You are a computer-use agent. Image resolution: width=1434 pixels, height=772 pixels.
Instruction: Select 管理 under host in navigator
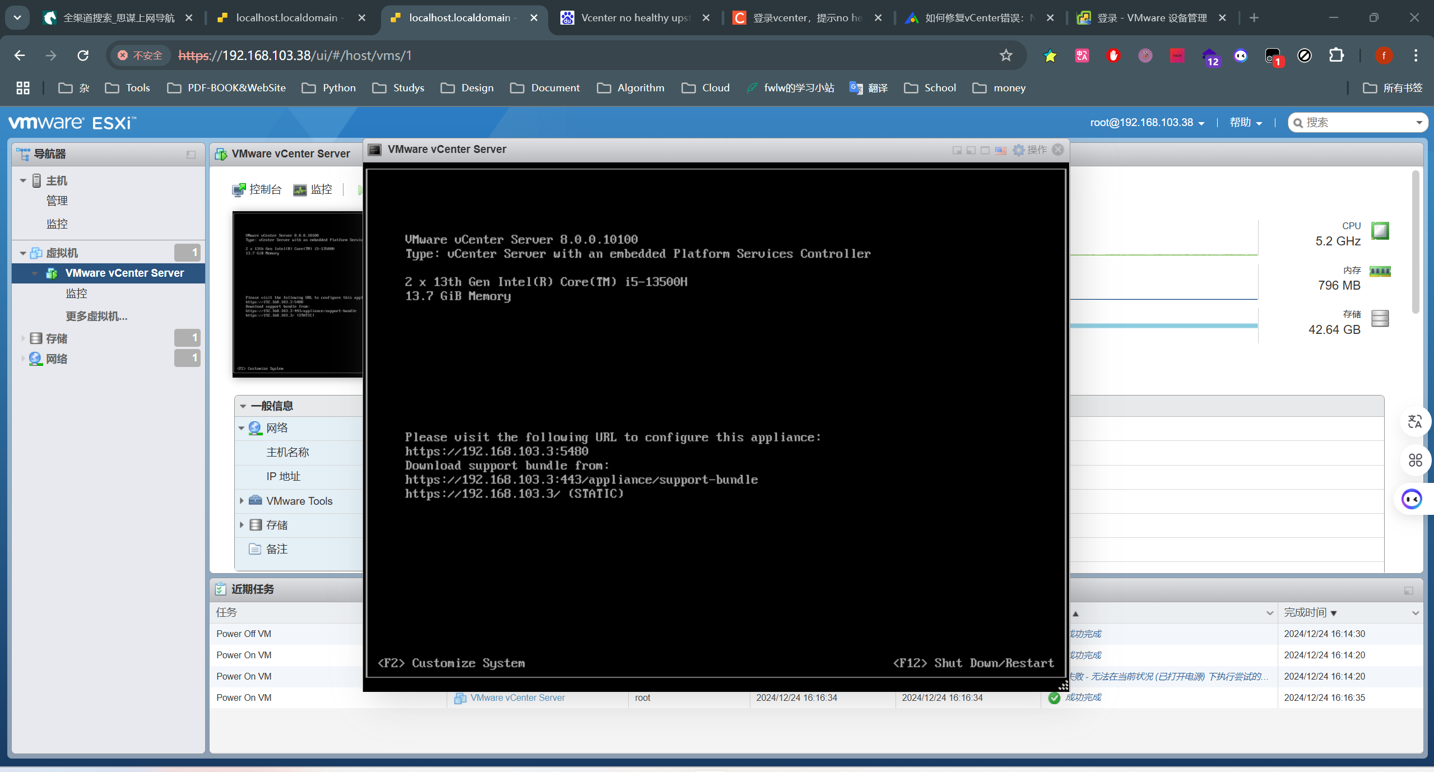[57, 201]
